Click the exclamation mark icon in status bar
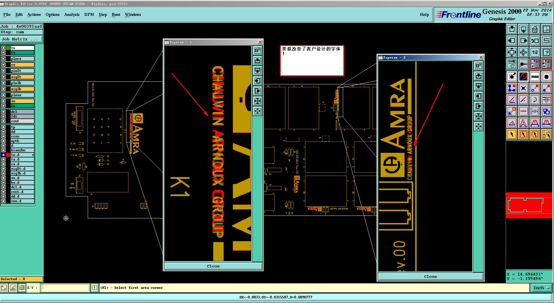554x303 pixels. click(x=95, y=288)
